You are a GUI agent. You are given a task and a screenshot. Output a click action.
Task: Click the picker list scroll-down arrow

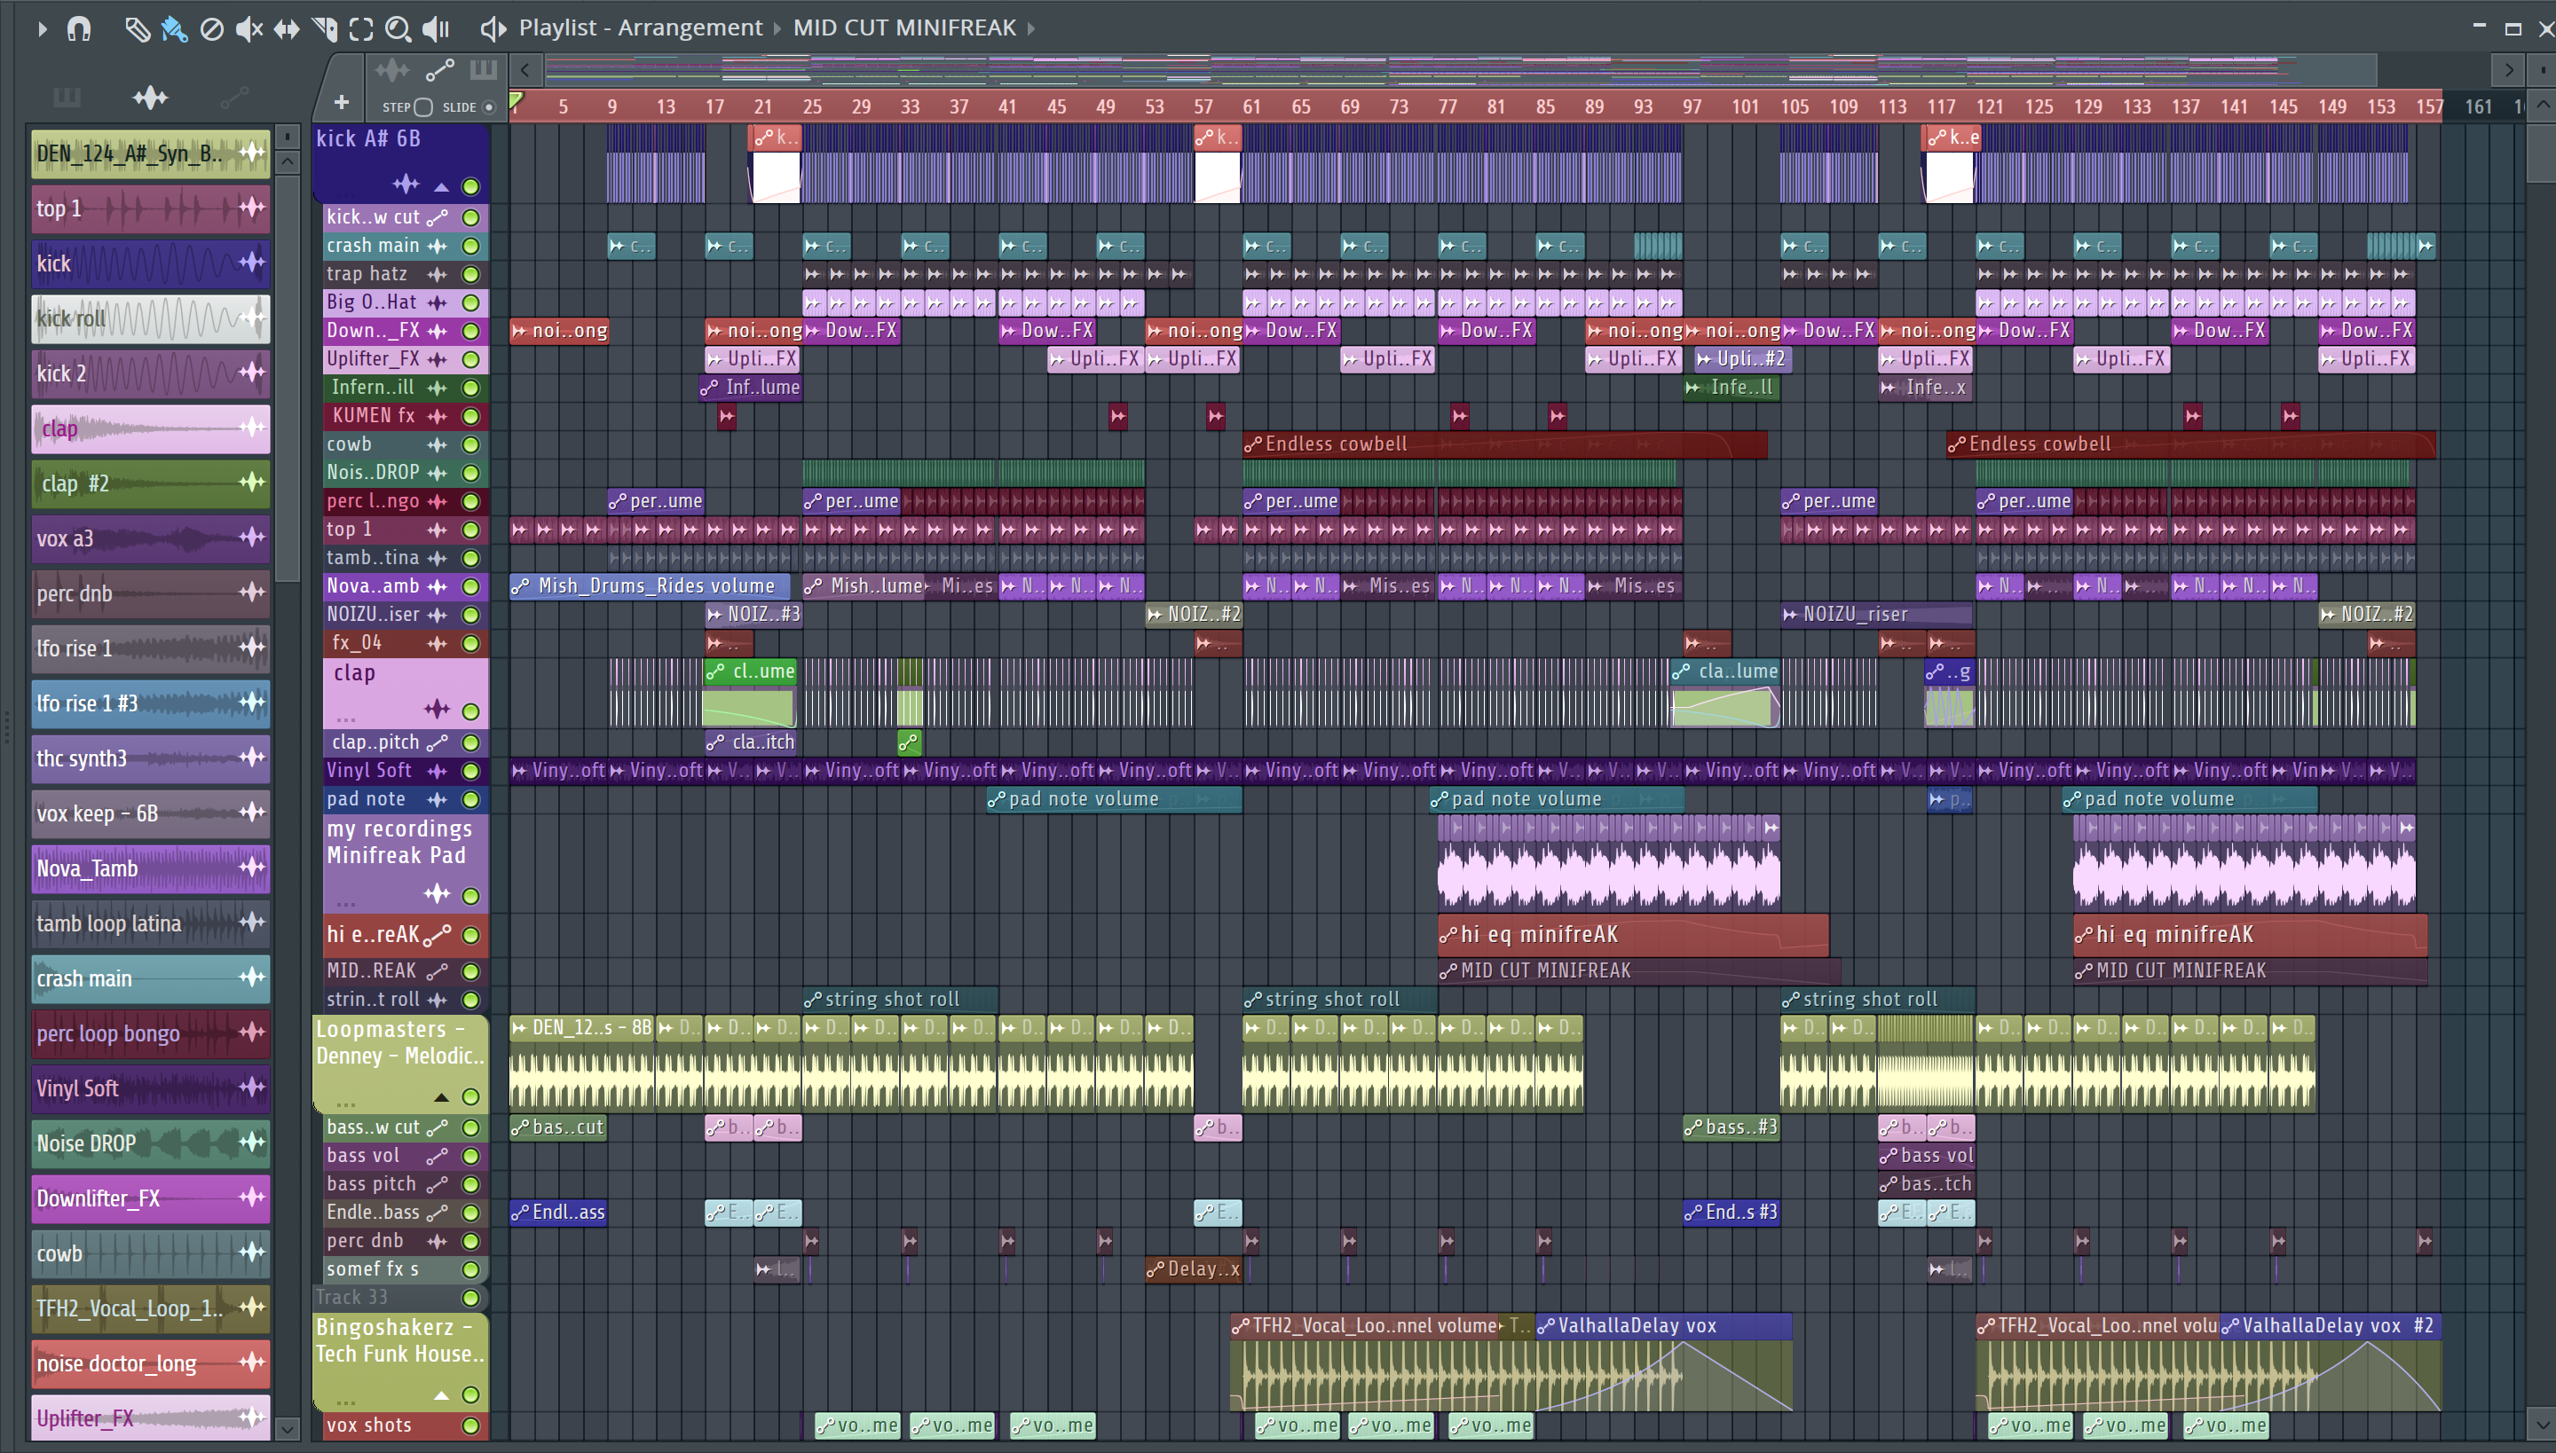coord(288,1428)
